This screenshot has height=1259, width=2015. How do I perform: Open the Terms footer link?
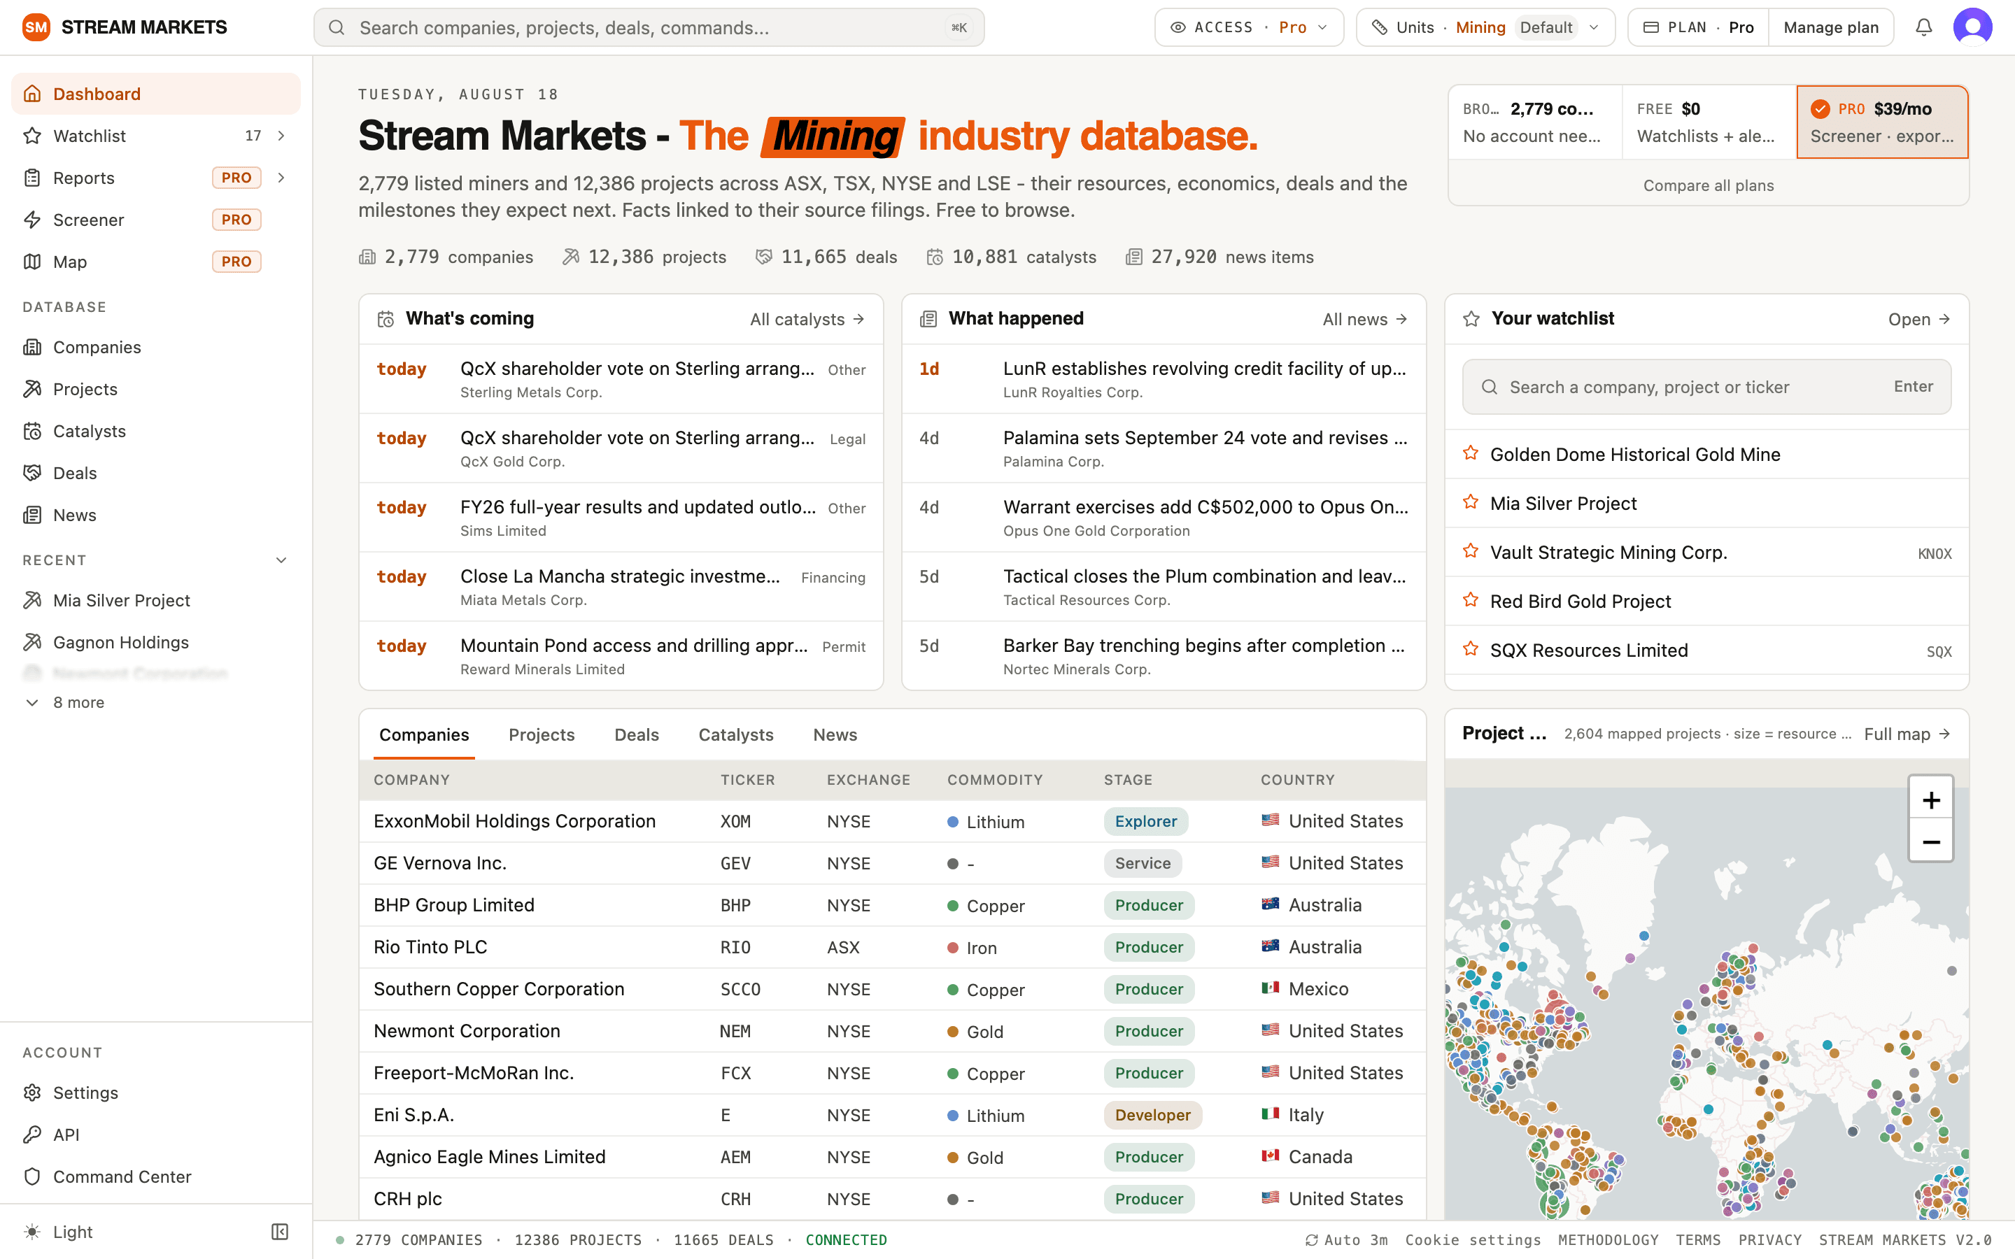tap(1698, 1240)
